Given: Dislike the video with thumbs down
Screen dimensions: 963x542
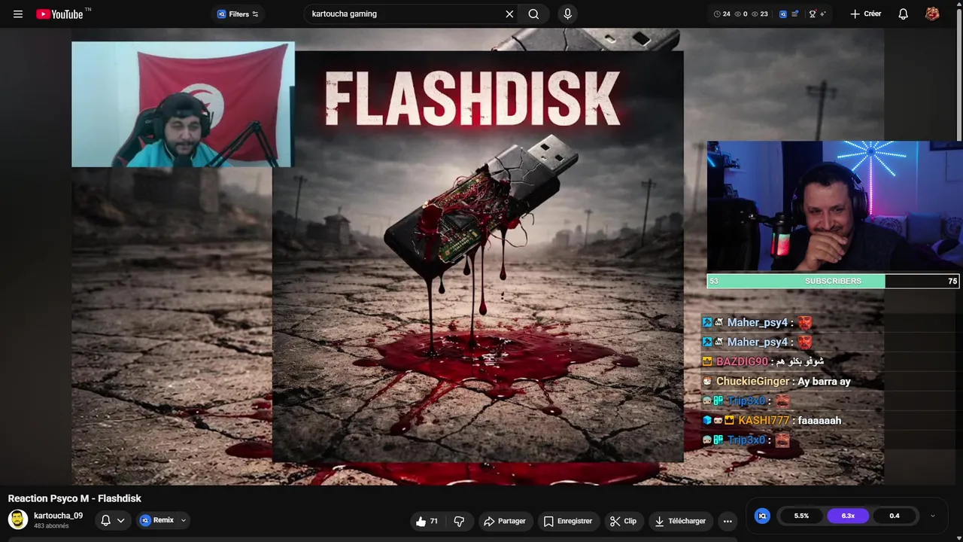Looking at the screenshot, I should click(x=460, y=521).
